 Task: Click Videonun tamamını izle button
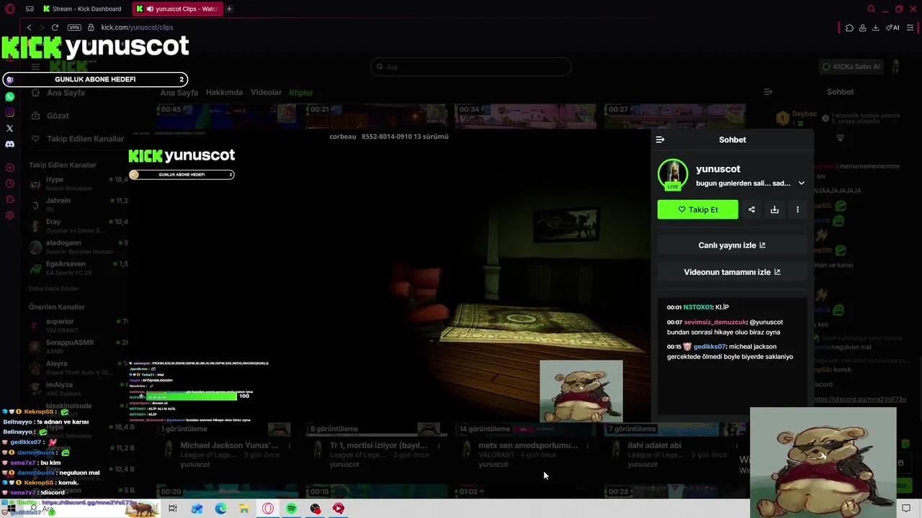click(x=732, y=272)
